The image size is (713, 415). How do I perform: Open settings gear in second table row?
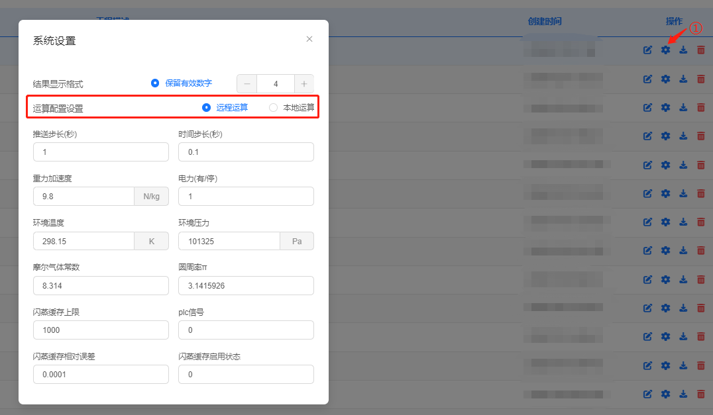[666, 79]
